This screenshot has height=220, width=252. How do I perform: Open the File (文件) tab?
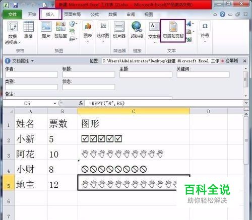(12, 15)
